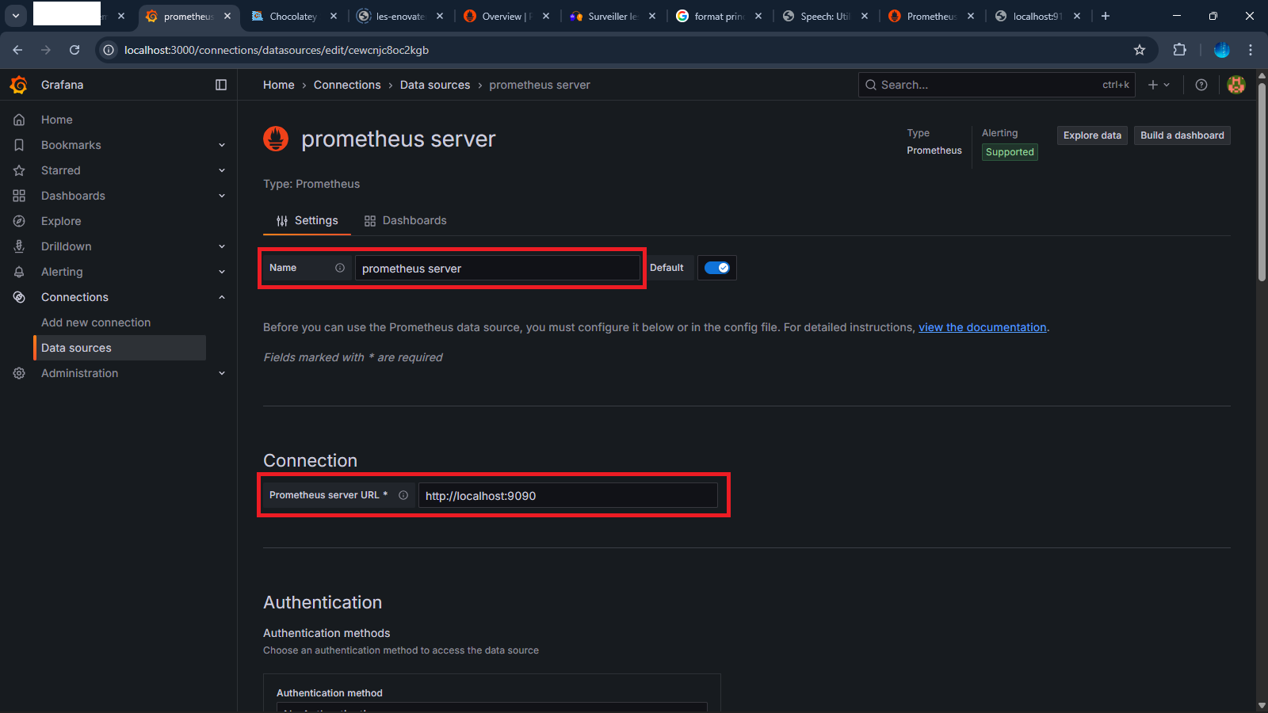1268x713 pixels.
Task: Expand the Alerting section chevron
Action: pos(222,272)
